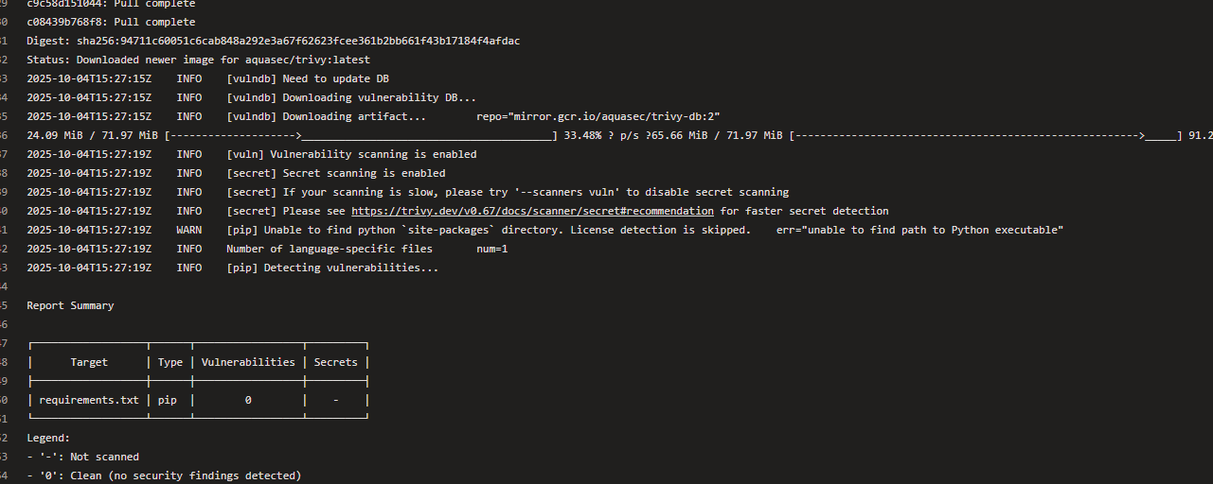Click "Number of language-specific files" log text
The image size is (1213, 484).
pyautogui.click(x=329, y=249)
